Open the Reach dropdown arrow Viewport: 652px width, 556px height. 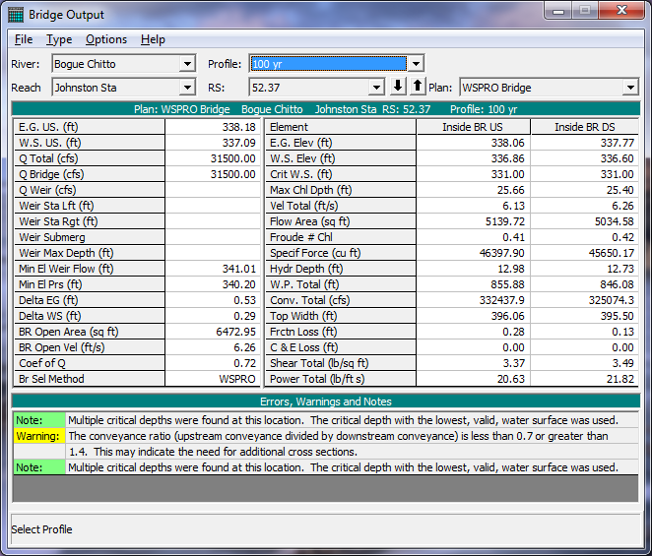[187, 88]
